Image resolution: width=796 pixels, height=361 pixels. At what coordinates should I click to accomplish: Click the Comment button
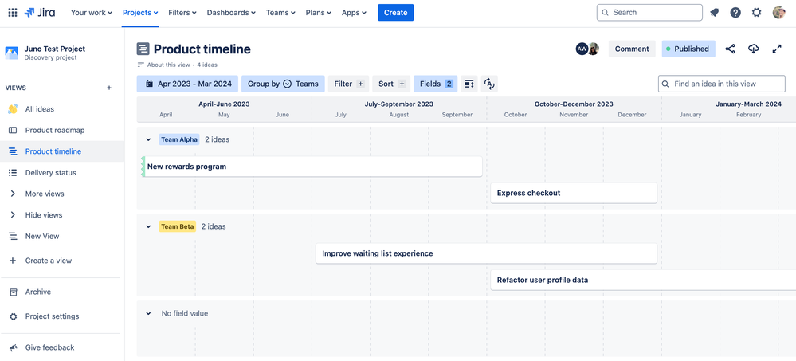pos(632,49)
